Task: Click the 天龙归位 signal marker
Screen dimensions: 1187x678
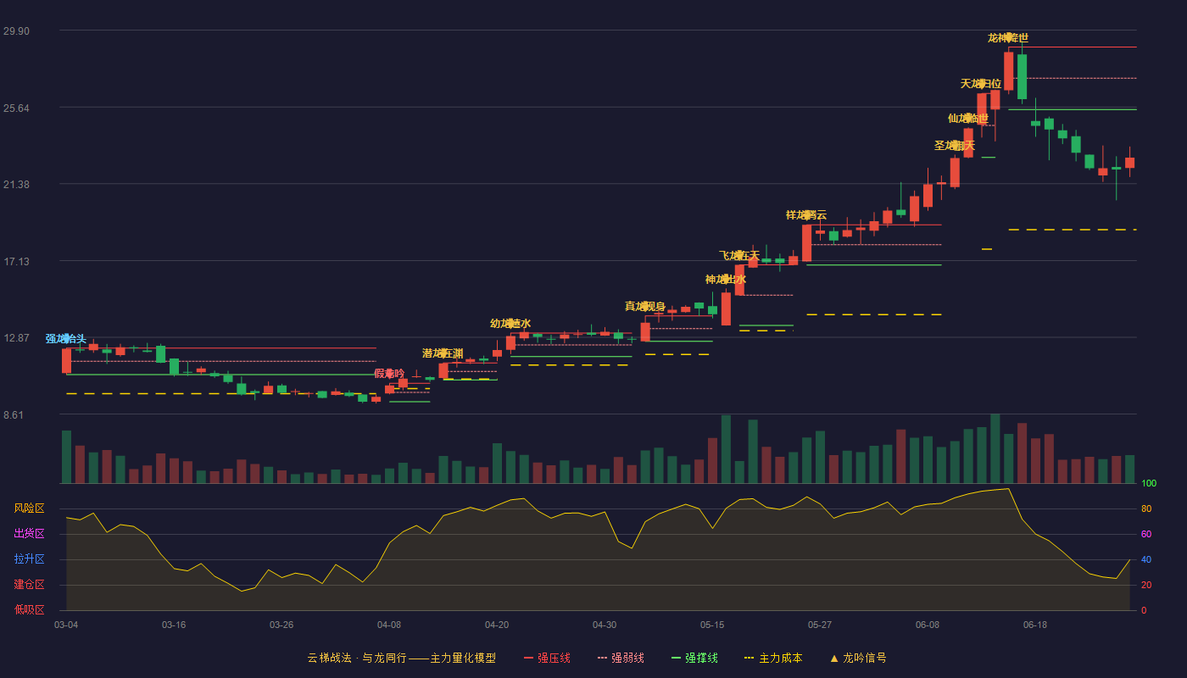Action: pyautogui.click(x=981, y=84)
